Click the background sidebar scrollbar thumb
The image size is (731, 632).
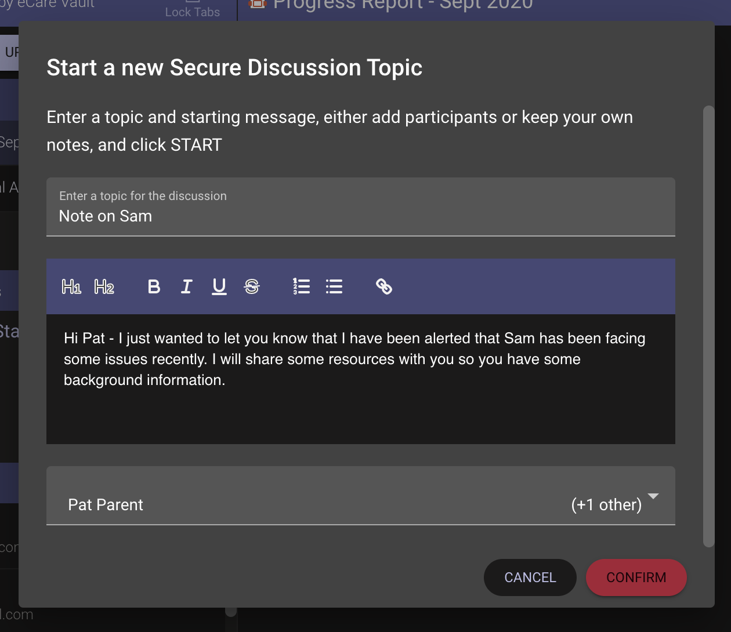pyautogui.click(x=231, y=611)
